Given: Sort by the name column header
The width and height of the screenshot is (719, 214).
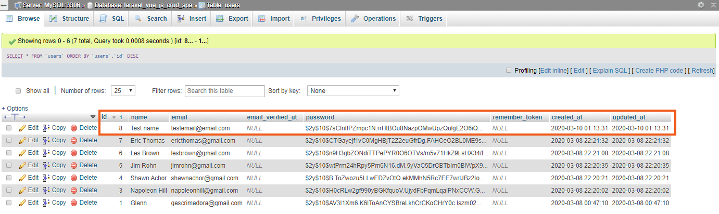Looking at the screenshot, I should coord(138,117).
